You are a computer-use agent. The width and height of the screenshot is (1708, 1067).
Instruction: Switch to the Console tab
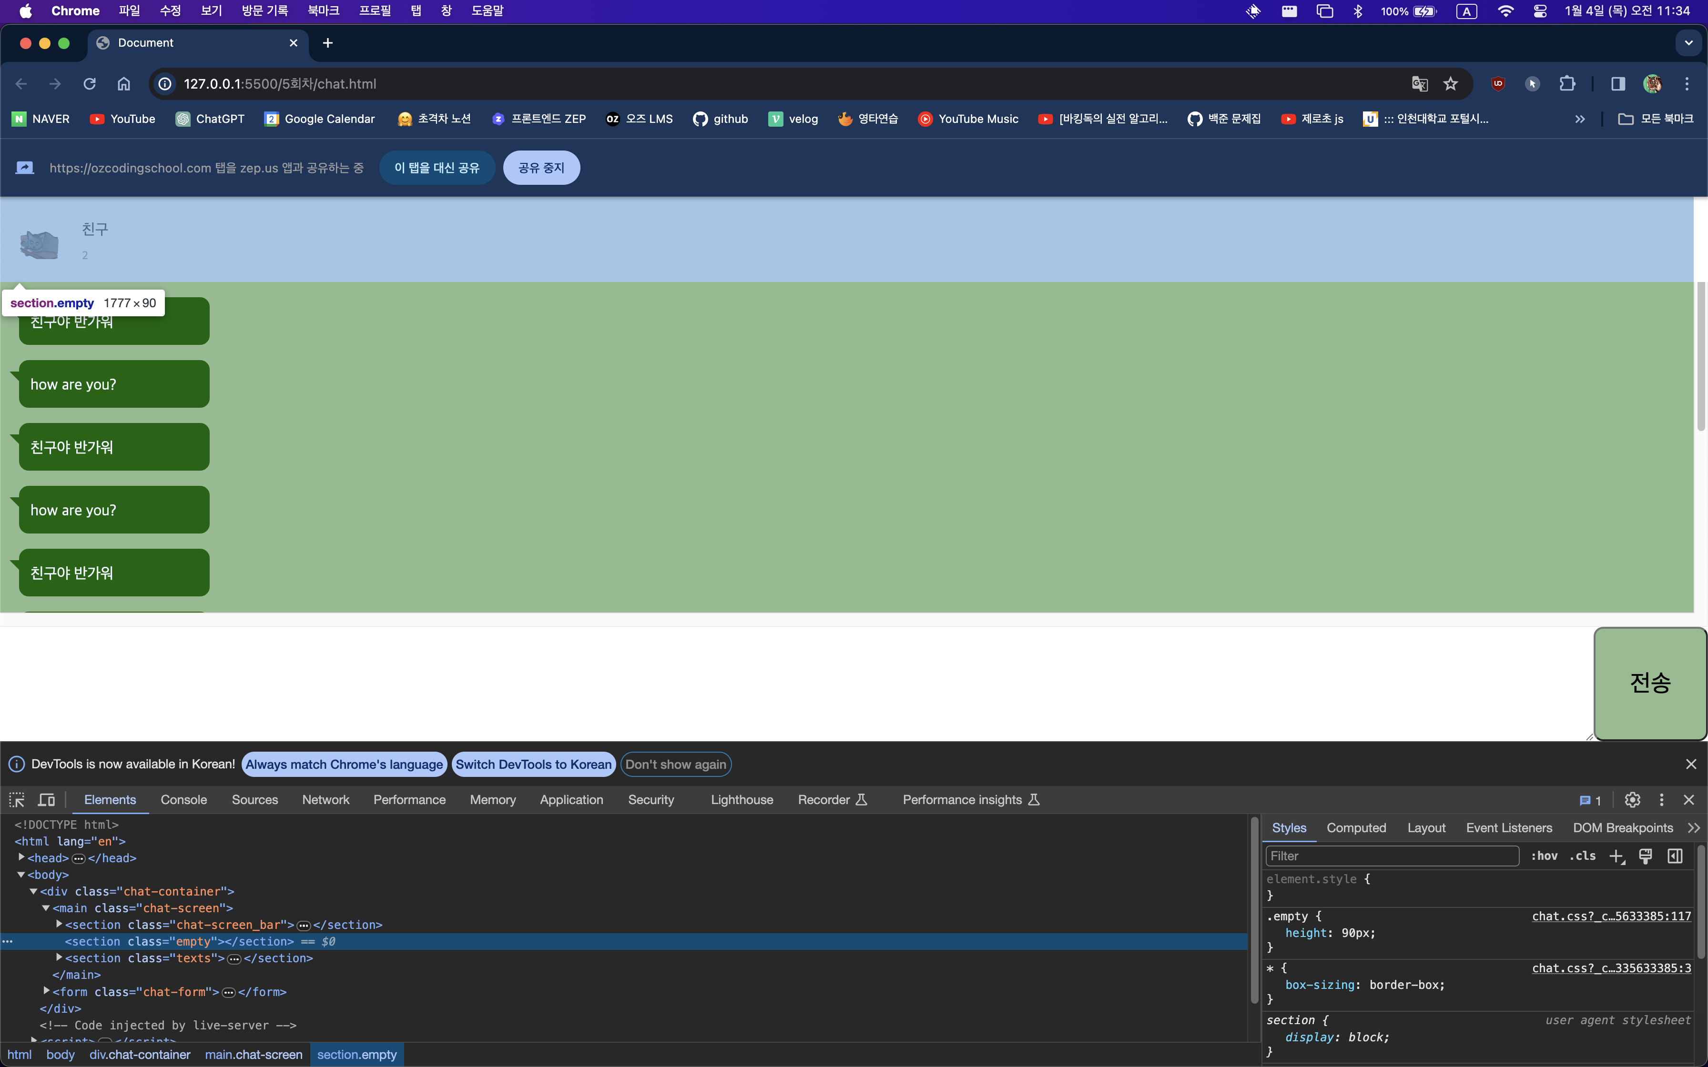[183, 800]
